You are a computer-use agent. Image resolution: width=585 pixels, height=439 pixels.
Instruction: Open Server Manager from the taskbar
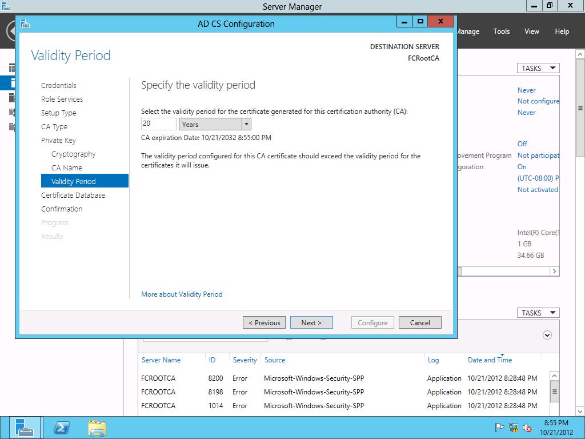tap(25, 428)
